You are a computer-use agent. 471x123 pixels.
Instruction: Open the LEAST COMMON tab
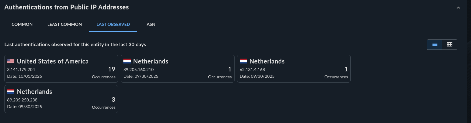click(64, 24)
